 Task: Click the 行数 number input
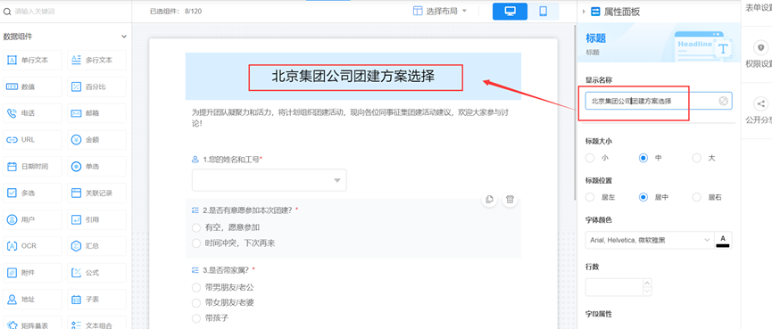(x=614, y=287)
